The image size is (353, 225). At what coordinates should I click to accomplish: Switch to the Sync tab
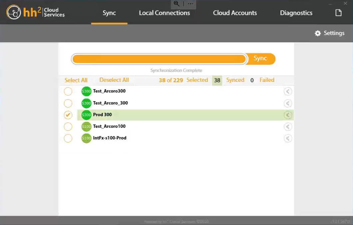(x=109, y=13)
